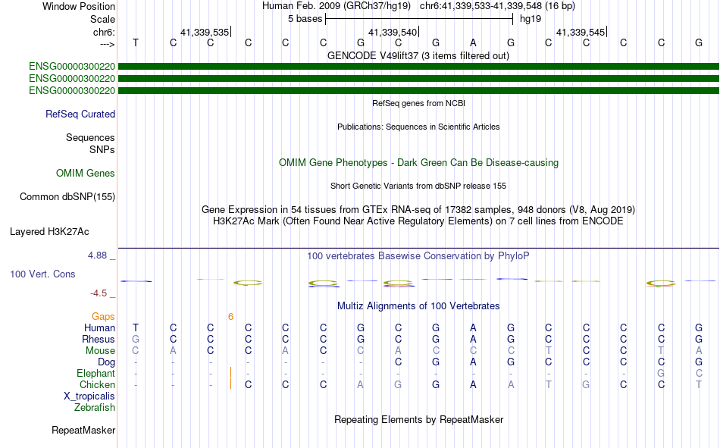Select the Chicken species label

[97, 384]
